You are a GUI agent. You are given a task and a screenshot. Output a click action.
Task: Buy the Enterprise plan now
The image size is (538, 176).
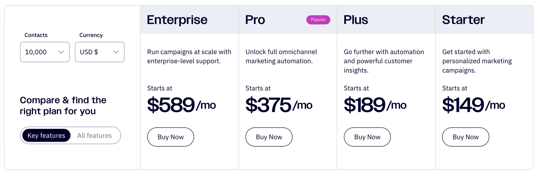[170, 137]
